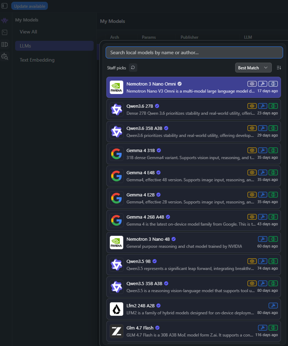Select the Lfm2 24B A2B model entry
Screen dimensions: 288x346
coord(194,309)
